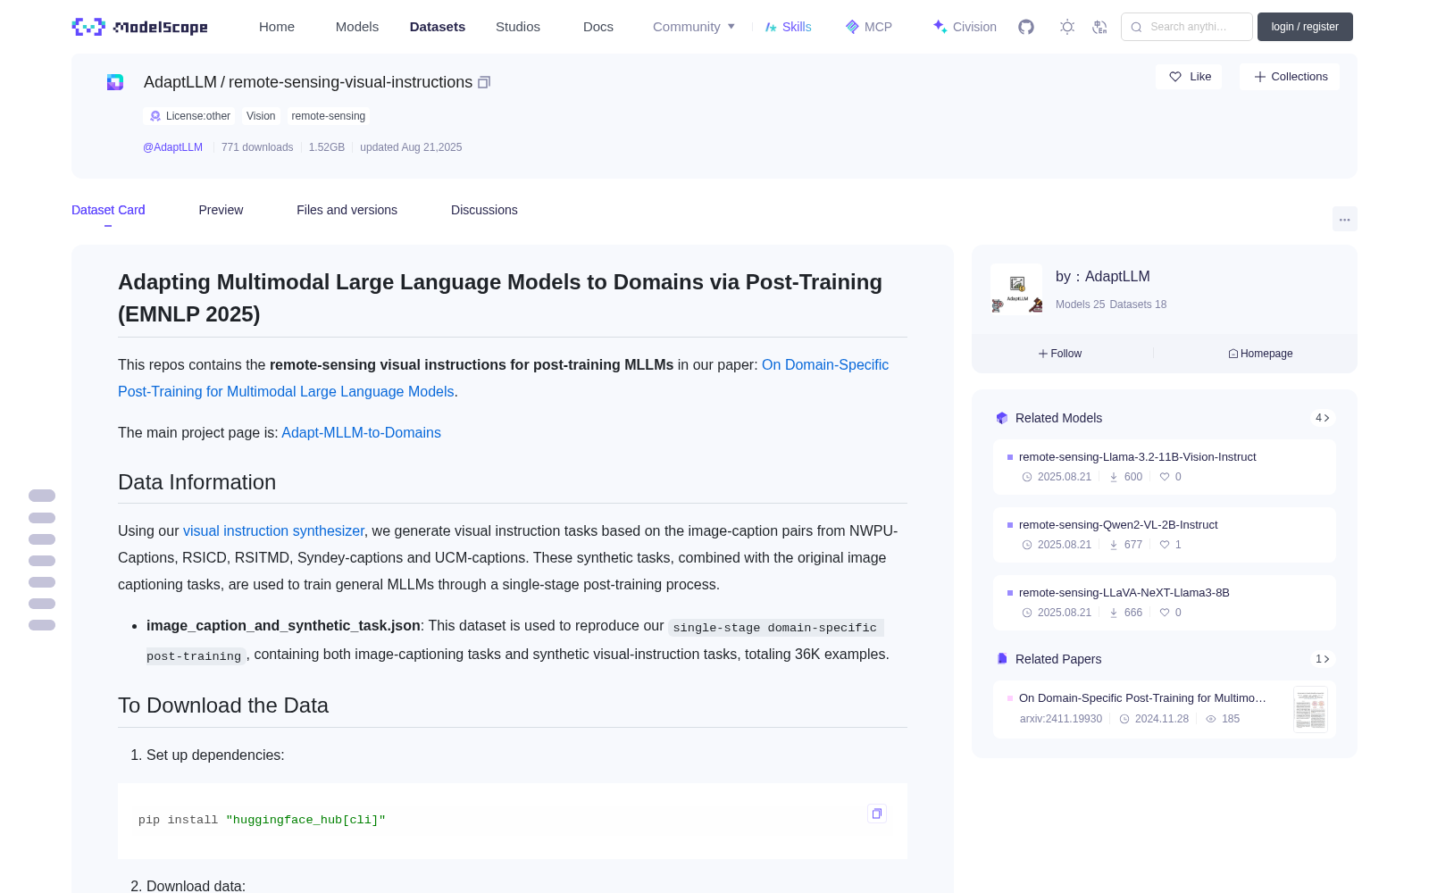Viewport: 1429px width, 893px height.
Task: Click the login / register button
Action: 1305,27
